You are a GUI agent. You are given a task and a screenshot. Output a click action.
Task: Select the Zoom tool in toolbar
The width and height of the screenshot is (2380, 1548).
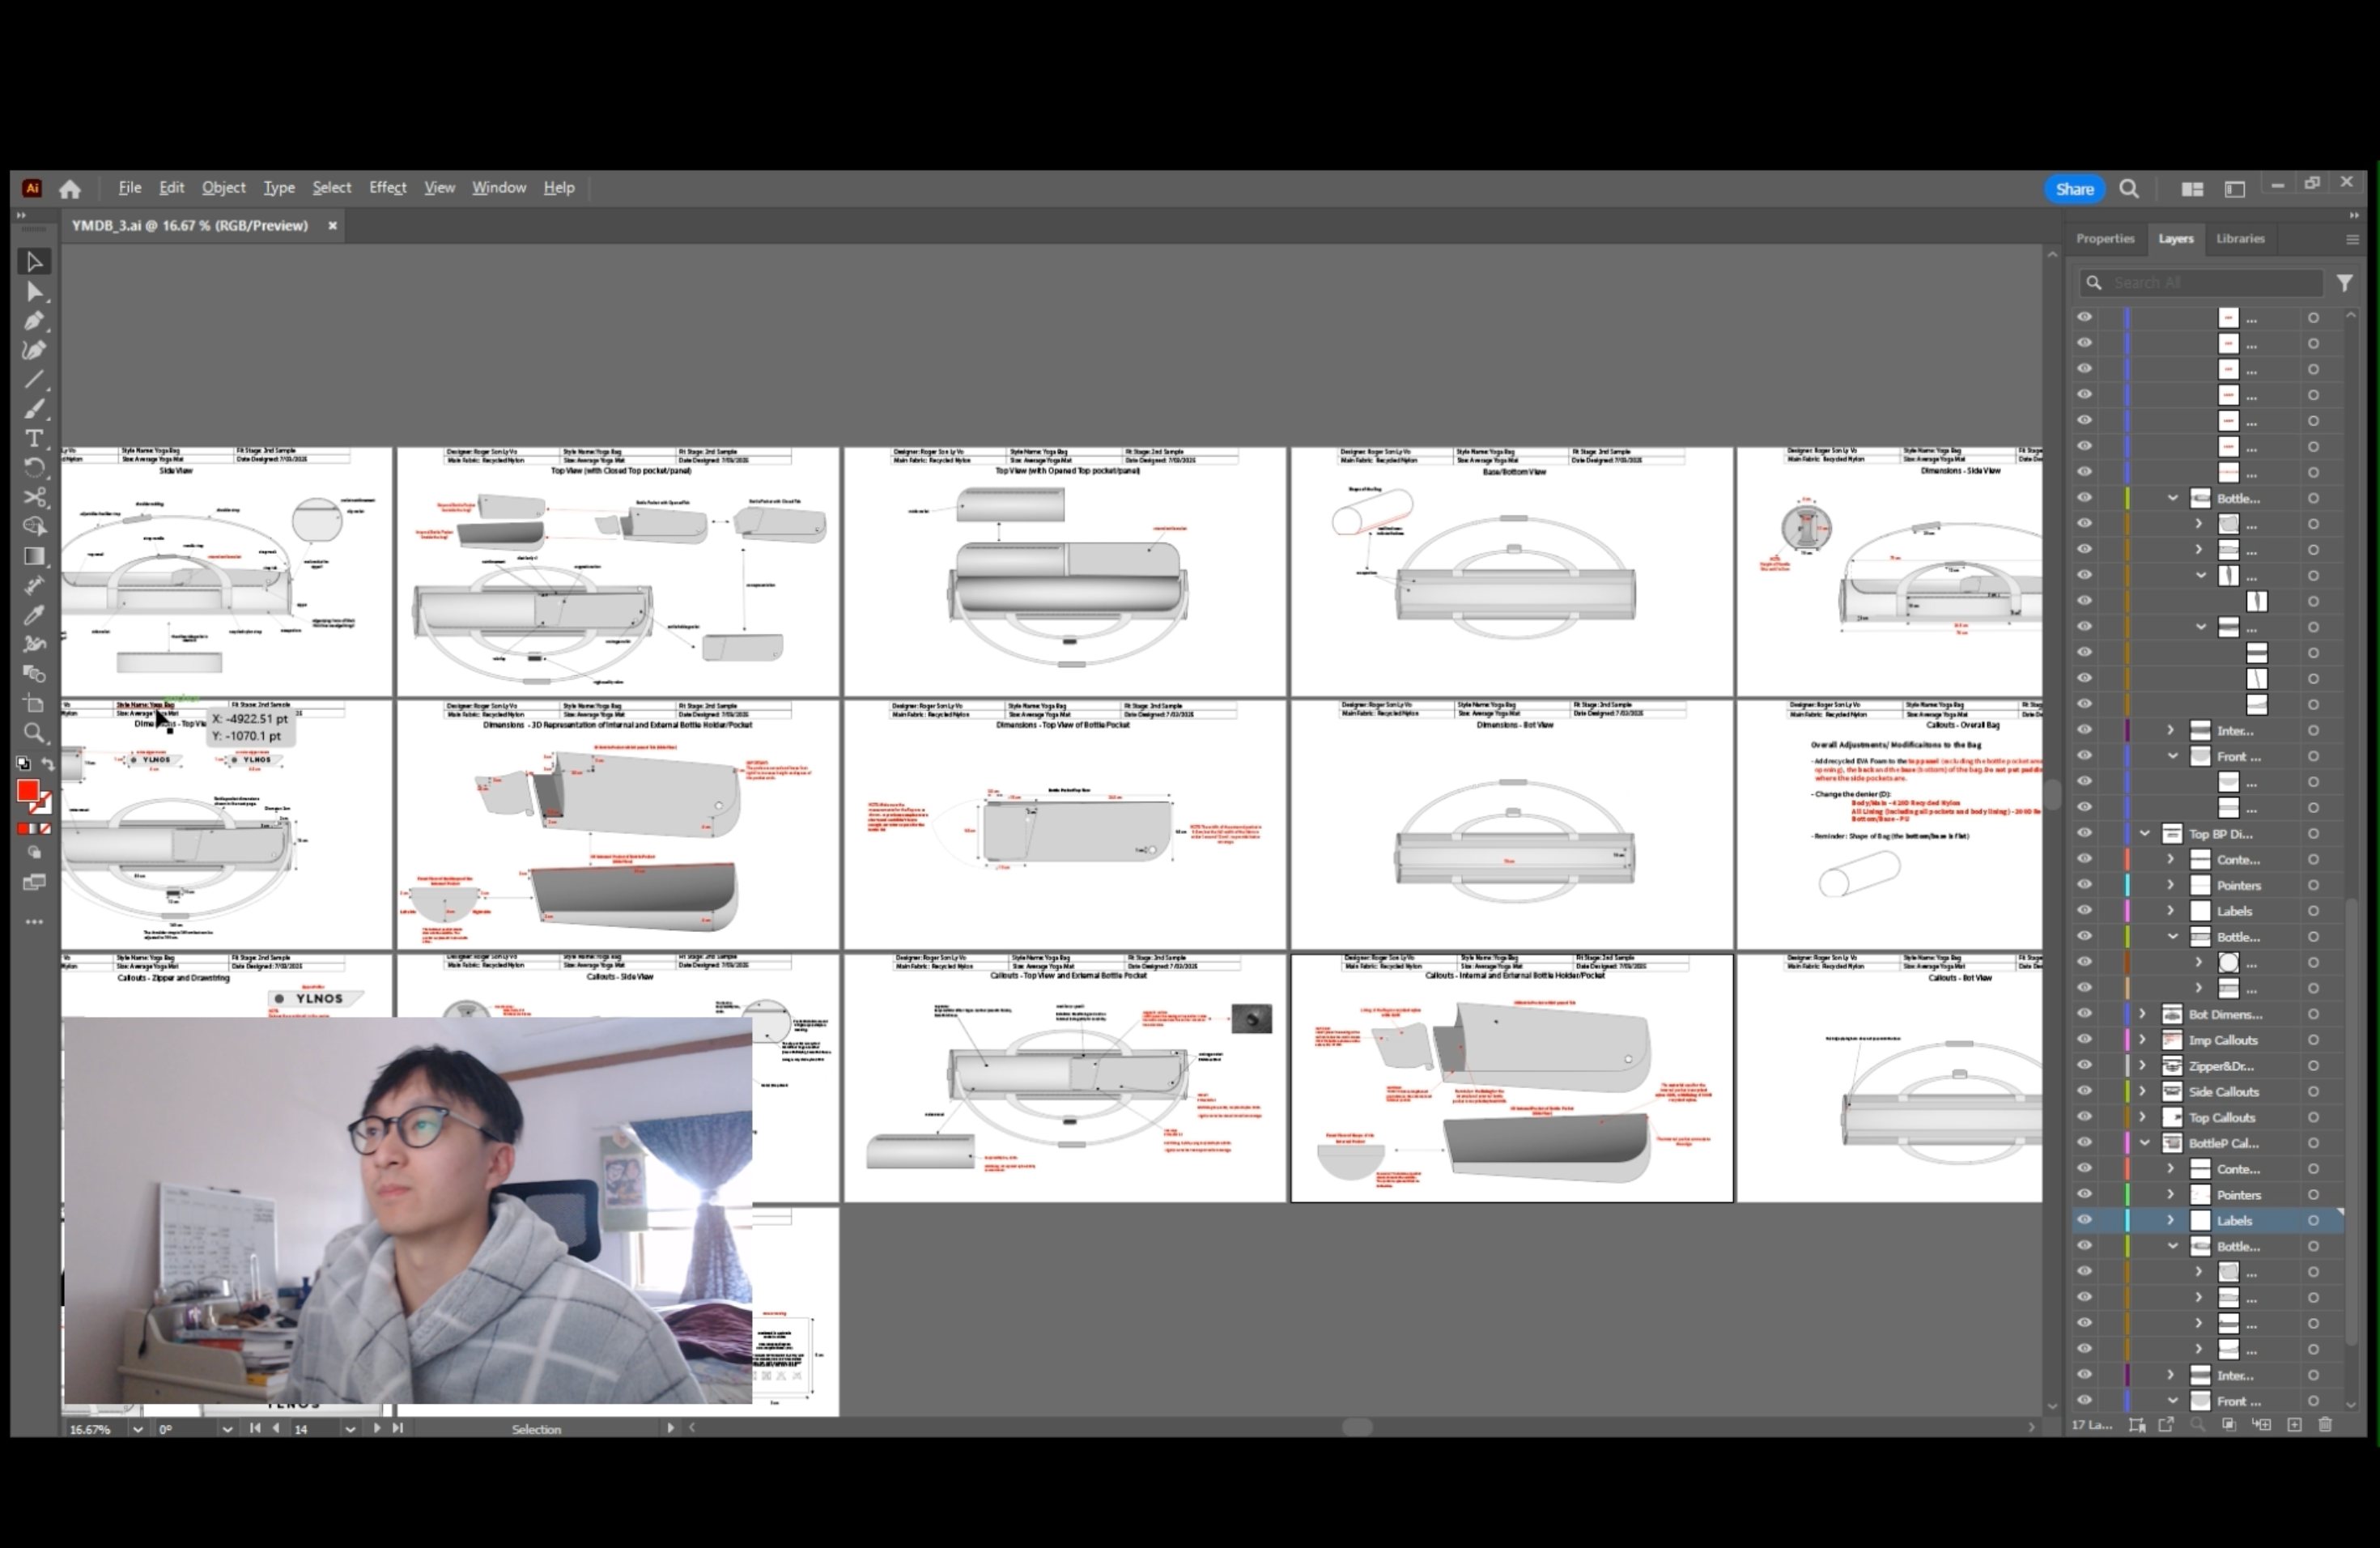tap(34, 733)
